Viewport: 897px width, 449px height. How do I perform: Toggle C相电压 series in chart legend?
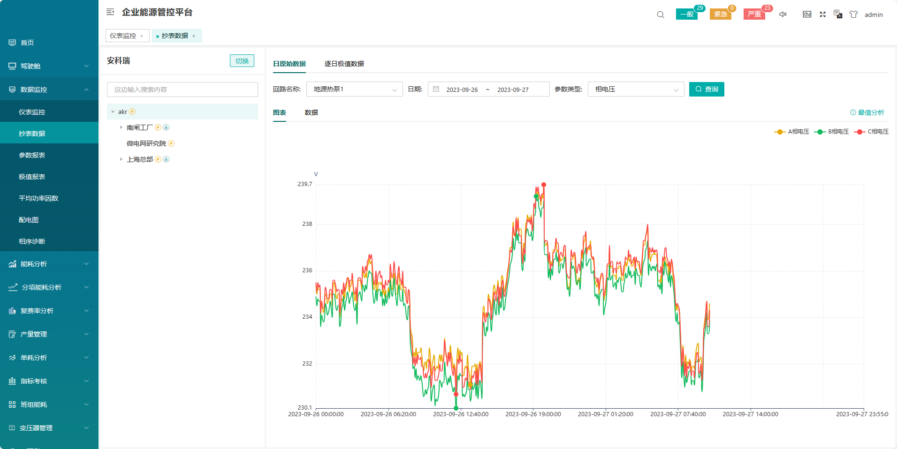click(x=871, y=132)
